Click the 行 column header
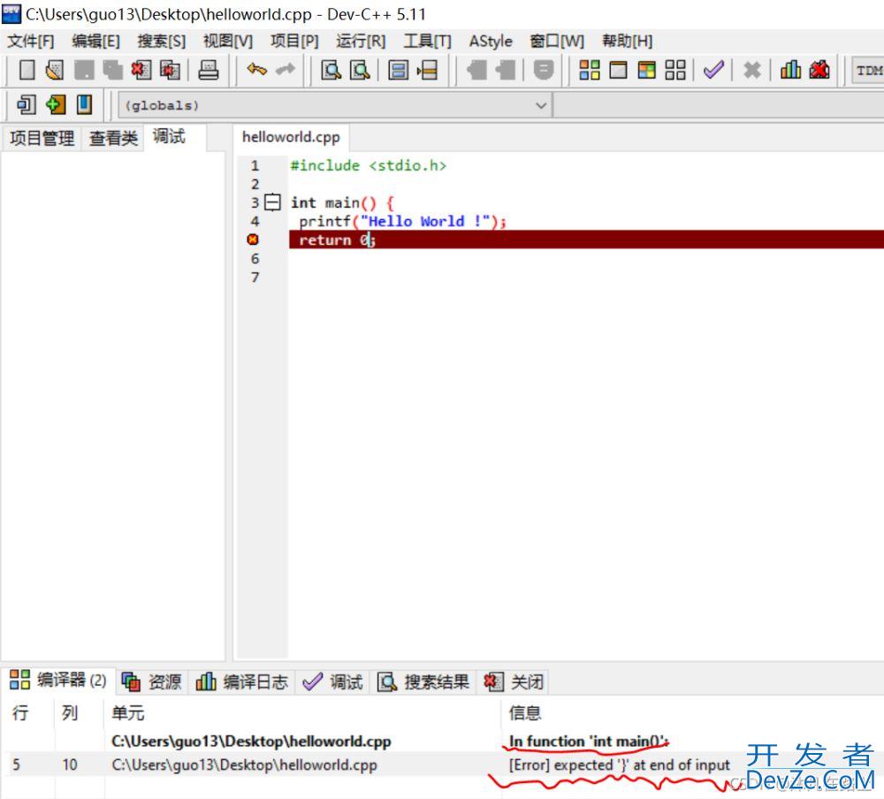 click(x=20, y=713)
